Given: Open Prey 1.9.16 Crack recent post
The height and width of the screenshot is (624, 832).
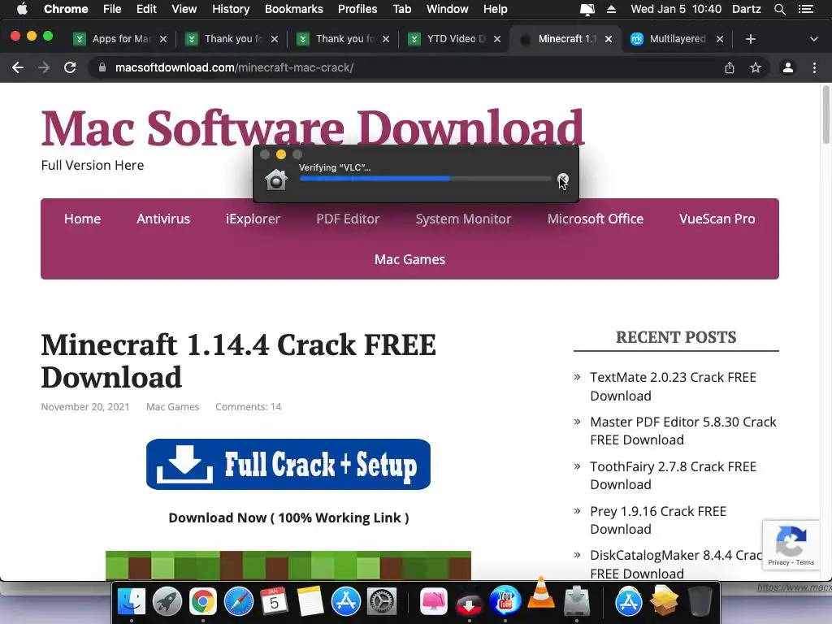Looking at the screenshot, I should point(658,520).
